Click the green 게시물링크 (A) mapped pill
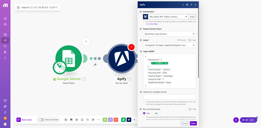261x128 pixels. [x=160, y=63]
